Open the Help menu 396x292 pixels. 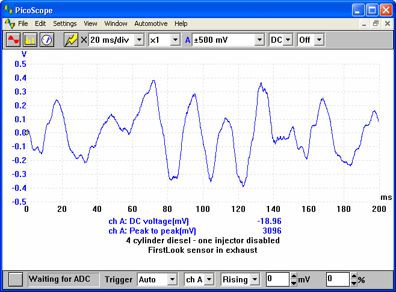pos(181,23)
